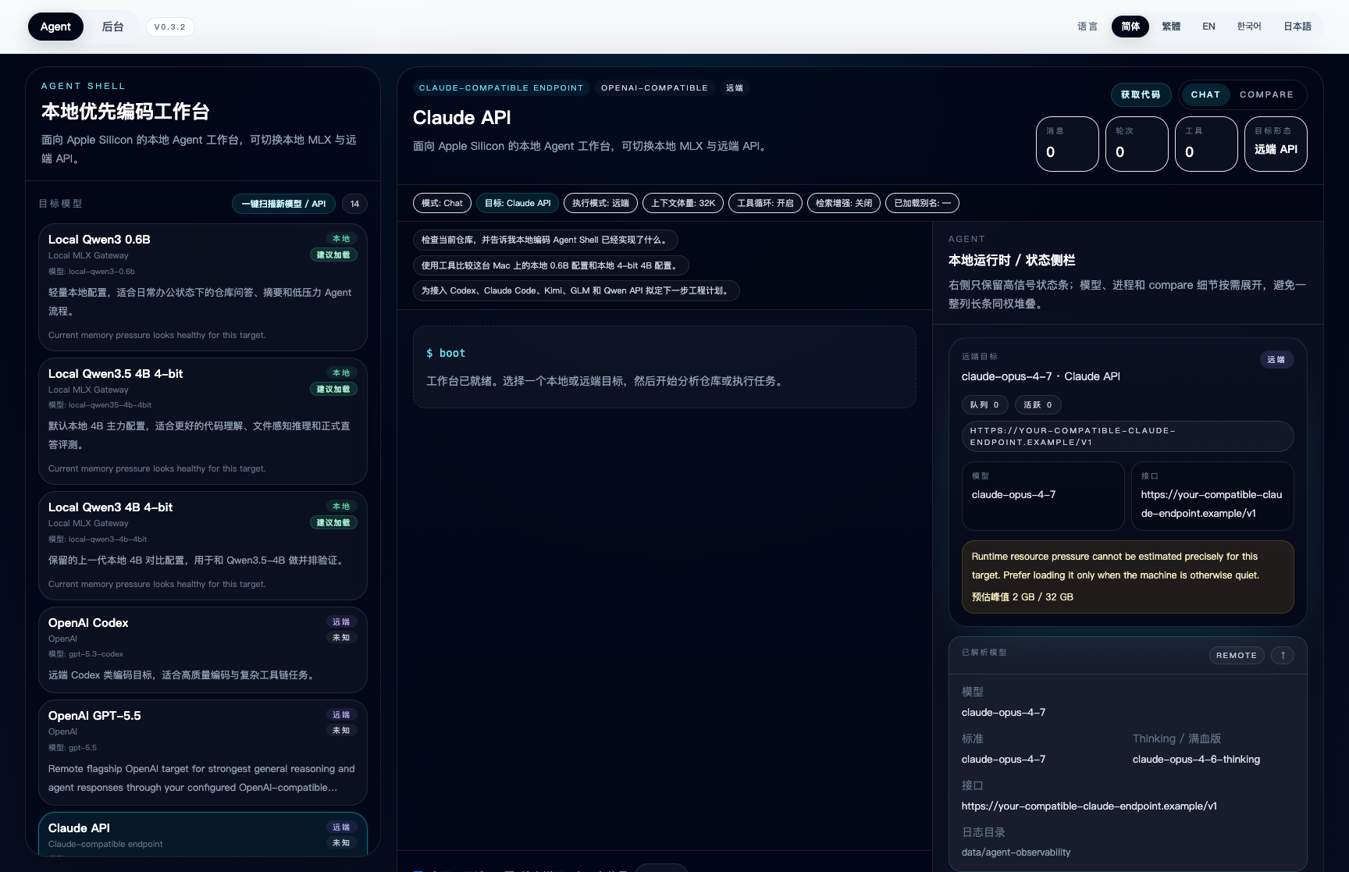Click the 远端 tag beside OPENAI-COMPATIBLE

[x=735, y=87]
